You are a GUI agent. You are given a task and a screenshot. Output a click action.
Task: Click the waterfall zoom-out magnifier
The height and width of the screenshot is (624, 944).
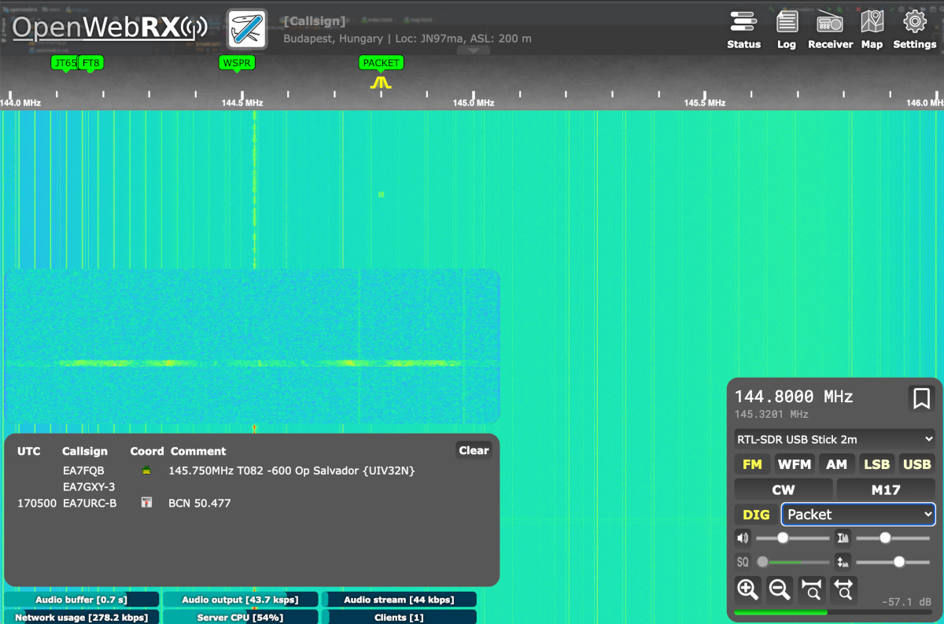coord(780,589)
